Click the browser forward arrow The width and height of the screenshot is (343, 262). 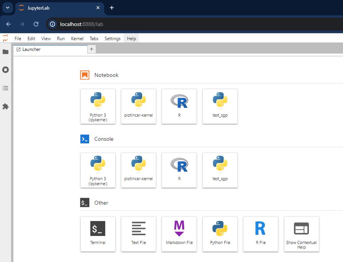(x=22, y=24)
